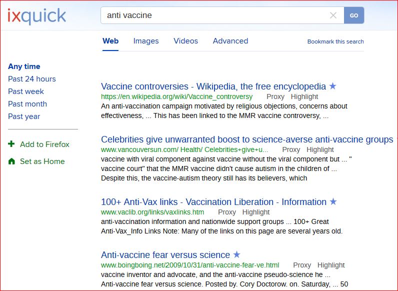Select the Web tab
This screenshot has width=398, height=291.
tap(110, 41)
